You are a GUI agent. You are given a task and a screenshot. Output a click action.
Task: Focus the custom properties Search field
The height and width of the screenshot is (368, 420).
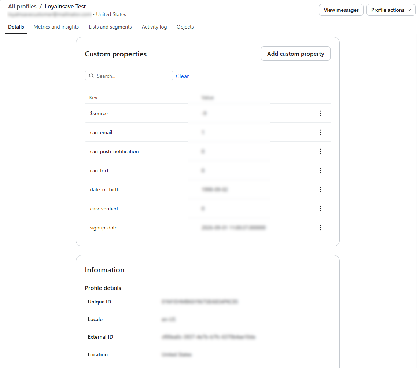[x=129, y=76]
